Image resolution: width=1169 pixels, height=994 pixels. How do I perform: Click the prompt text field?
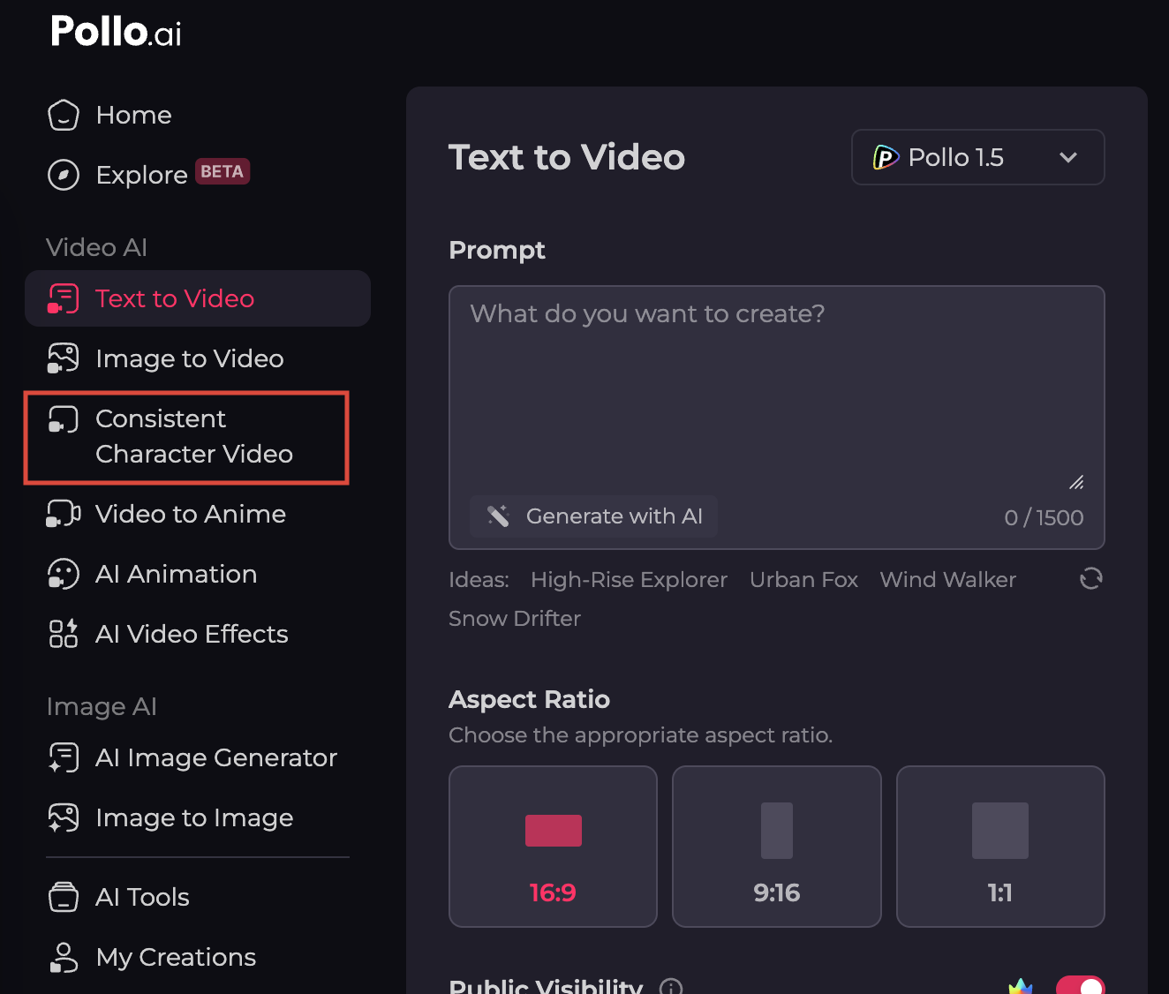click(x=777, y=388)
